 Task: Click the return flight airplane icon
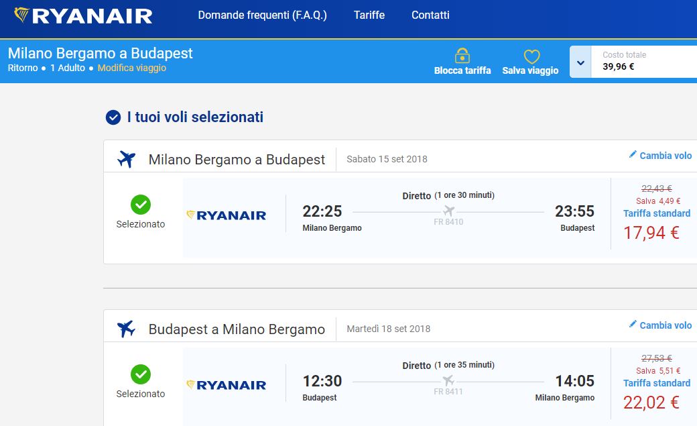point(126,329)
